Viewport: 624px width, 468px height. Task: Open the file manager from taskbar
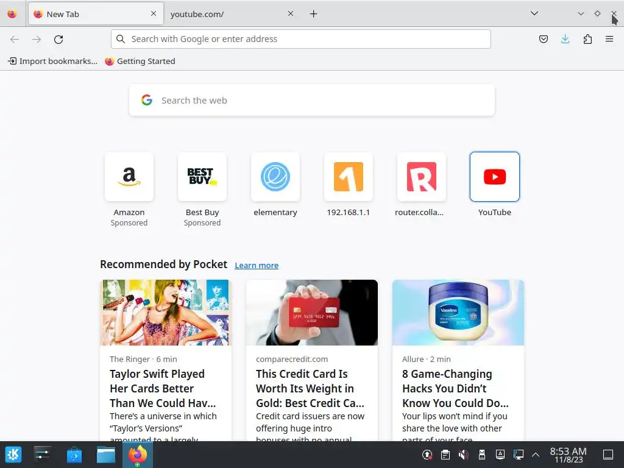pos(106,455)
